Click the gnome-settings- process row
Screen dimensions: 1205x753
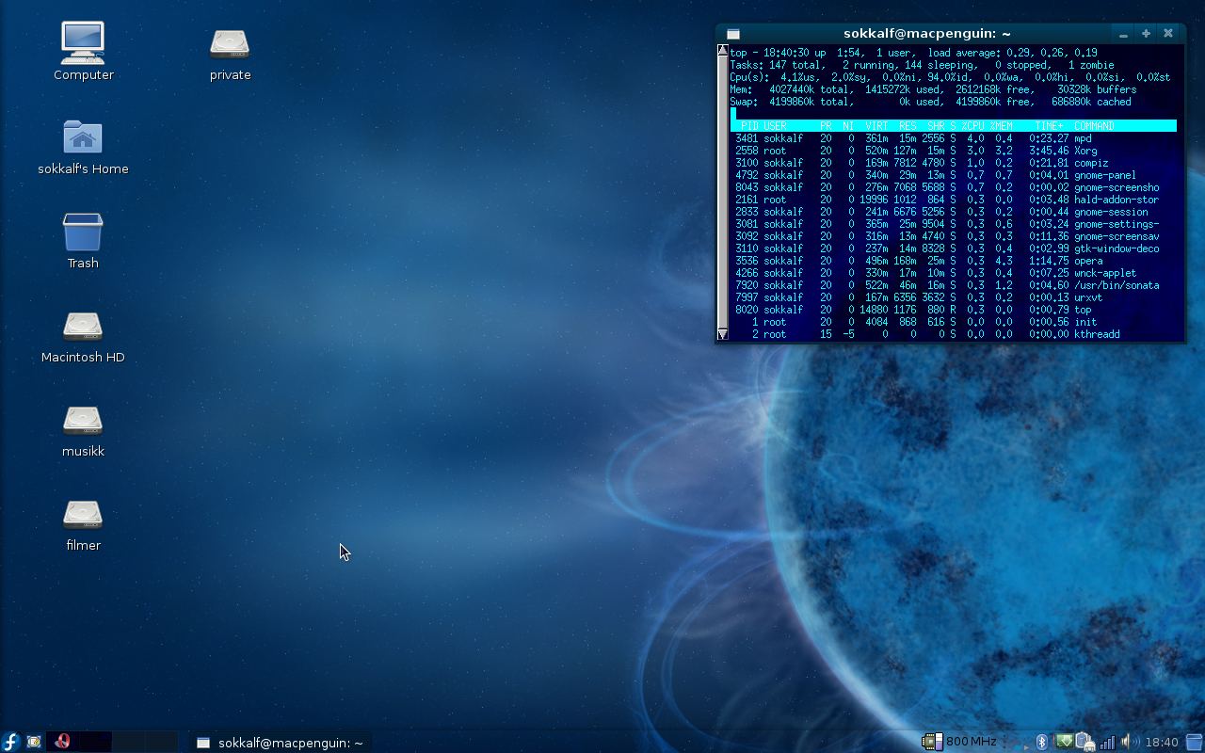coord(954,224)
